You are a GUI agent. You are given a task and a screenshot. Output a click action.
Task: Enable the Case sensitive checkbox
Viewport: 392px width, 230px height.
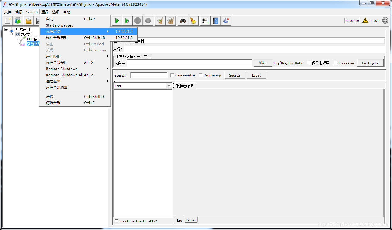tap(172, 75)
